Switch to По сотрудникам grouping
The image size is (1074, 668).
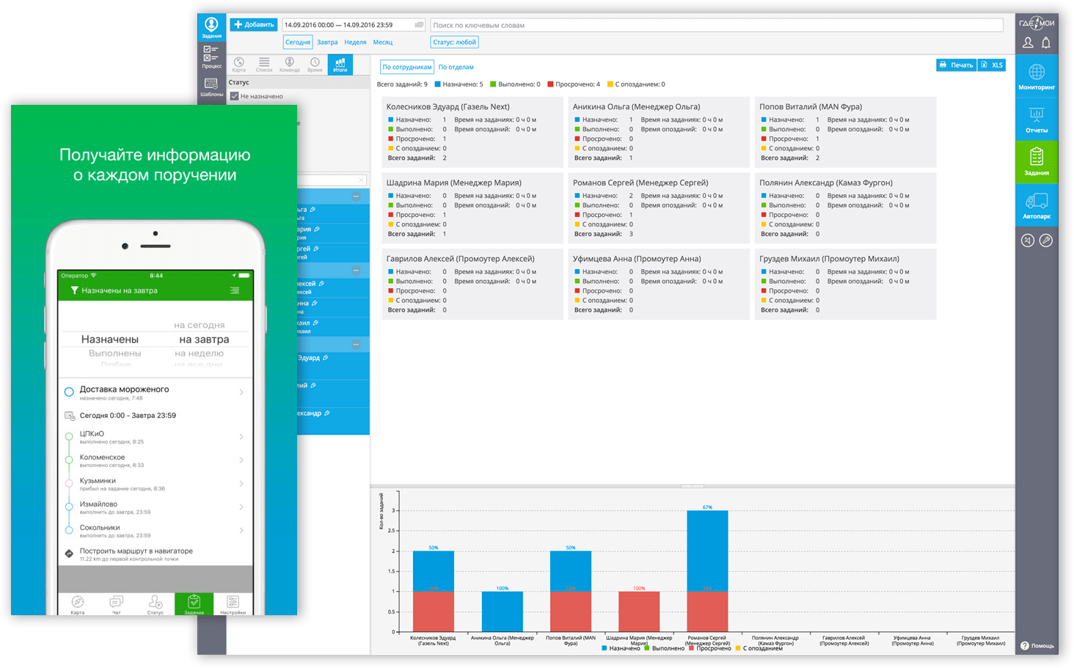coord(406,67)
